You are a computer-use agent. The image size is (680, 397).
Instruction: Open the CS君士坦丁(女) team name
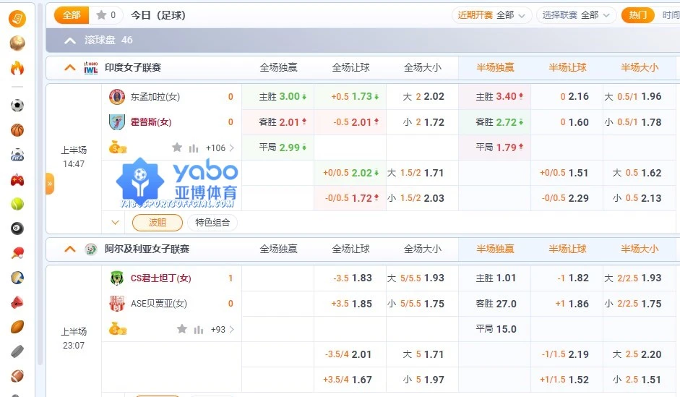pyautogui.click(x=161, y=278)
